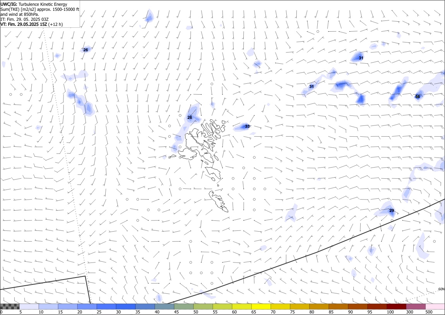Click the '(+12 h)' forecast offset text
Image resolution: width=445 pixels, height=315 pixels.
click(x=56, y=24)
